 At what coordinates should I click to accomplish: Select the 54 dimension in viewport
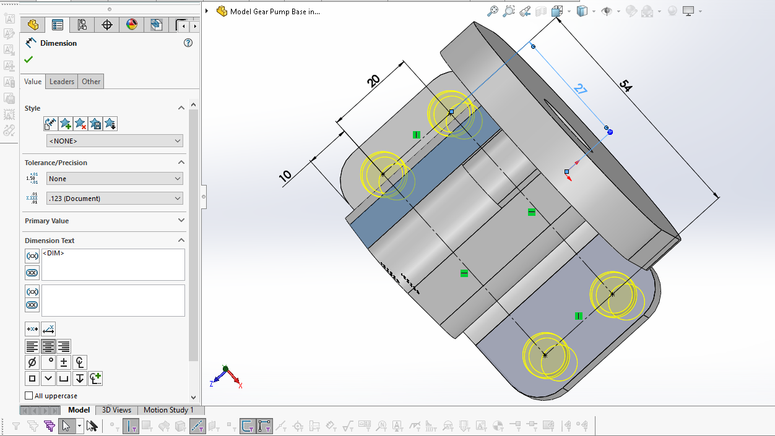(626, 87)
